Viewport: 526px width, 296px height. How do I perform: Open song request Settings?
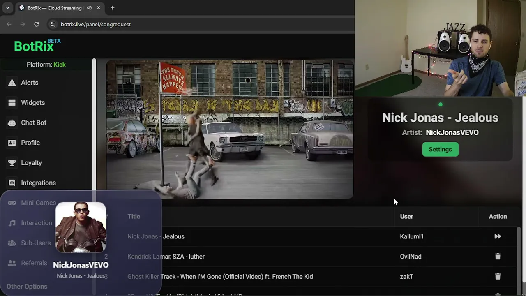tap(440, 149)
